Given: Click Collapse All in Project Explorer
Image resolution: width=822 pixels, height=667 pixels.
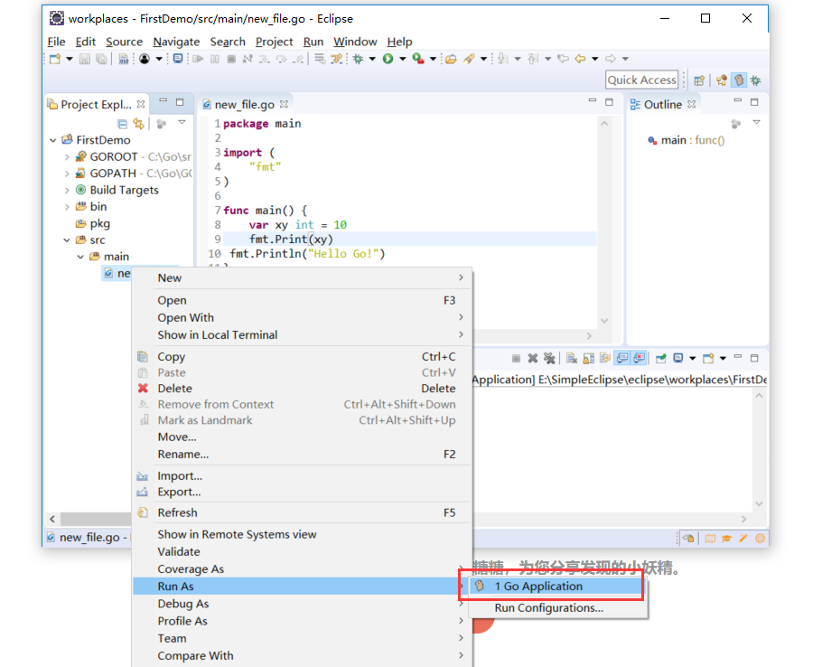Looking at the screenshot, I should coord(122,124).
